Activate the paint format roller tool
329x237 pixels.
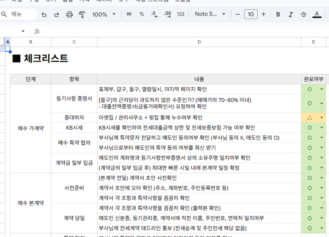click(82, 14)
